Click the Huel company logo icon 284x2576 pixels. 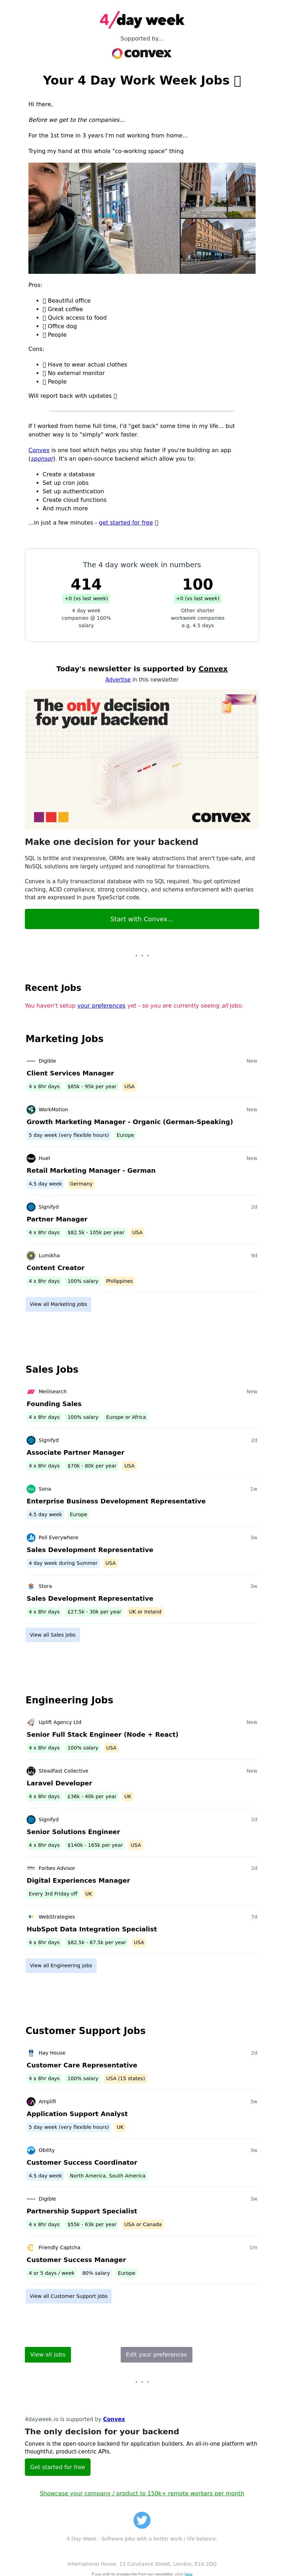31,1158
